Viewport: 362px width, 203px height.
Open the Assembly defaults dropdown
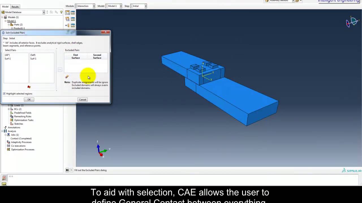point(293,1)
